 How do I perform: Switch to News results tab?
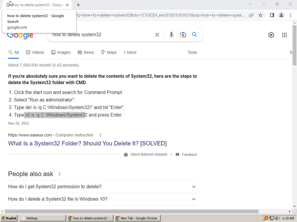tap(86, 52)
